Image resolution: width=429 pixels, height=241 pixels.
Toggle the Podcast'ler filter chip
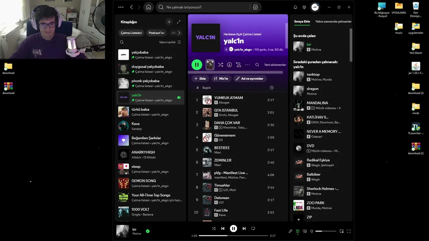(x=157, y=33)
